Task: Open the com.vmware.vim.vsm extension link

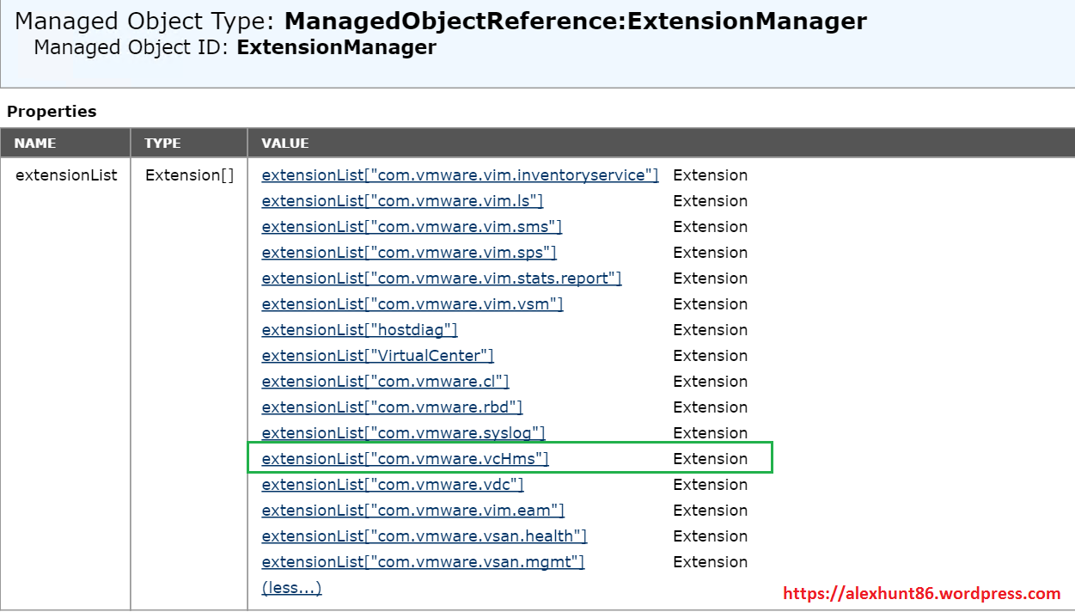Action: pyautogui.click(x=412, y=304)
